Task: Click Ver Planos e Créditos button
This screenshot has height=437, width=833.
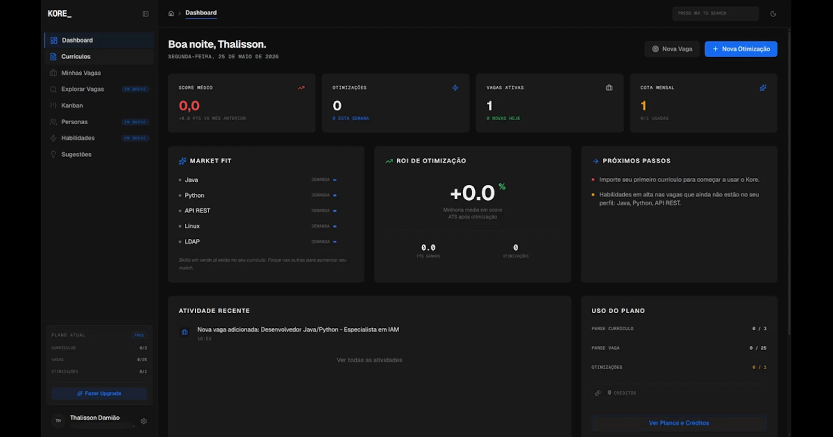Action: (x=679, y=423)
